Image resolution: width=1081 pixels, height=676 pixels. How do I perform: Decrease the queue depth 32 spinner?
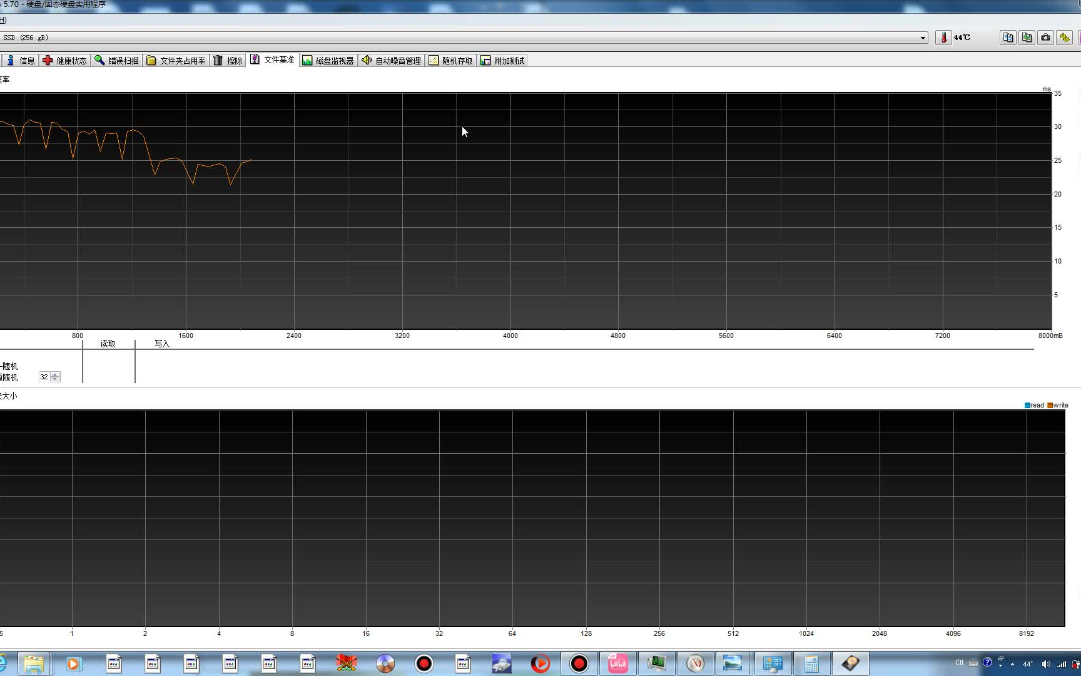coord(55,379)
